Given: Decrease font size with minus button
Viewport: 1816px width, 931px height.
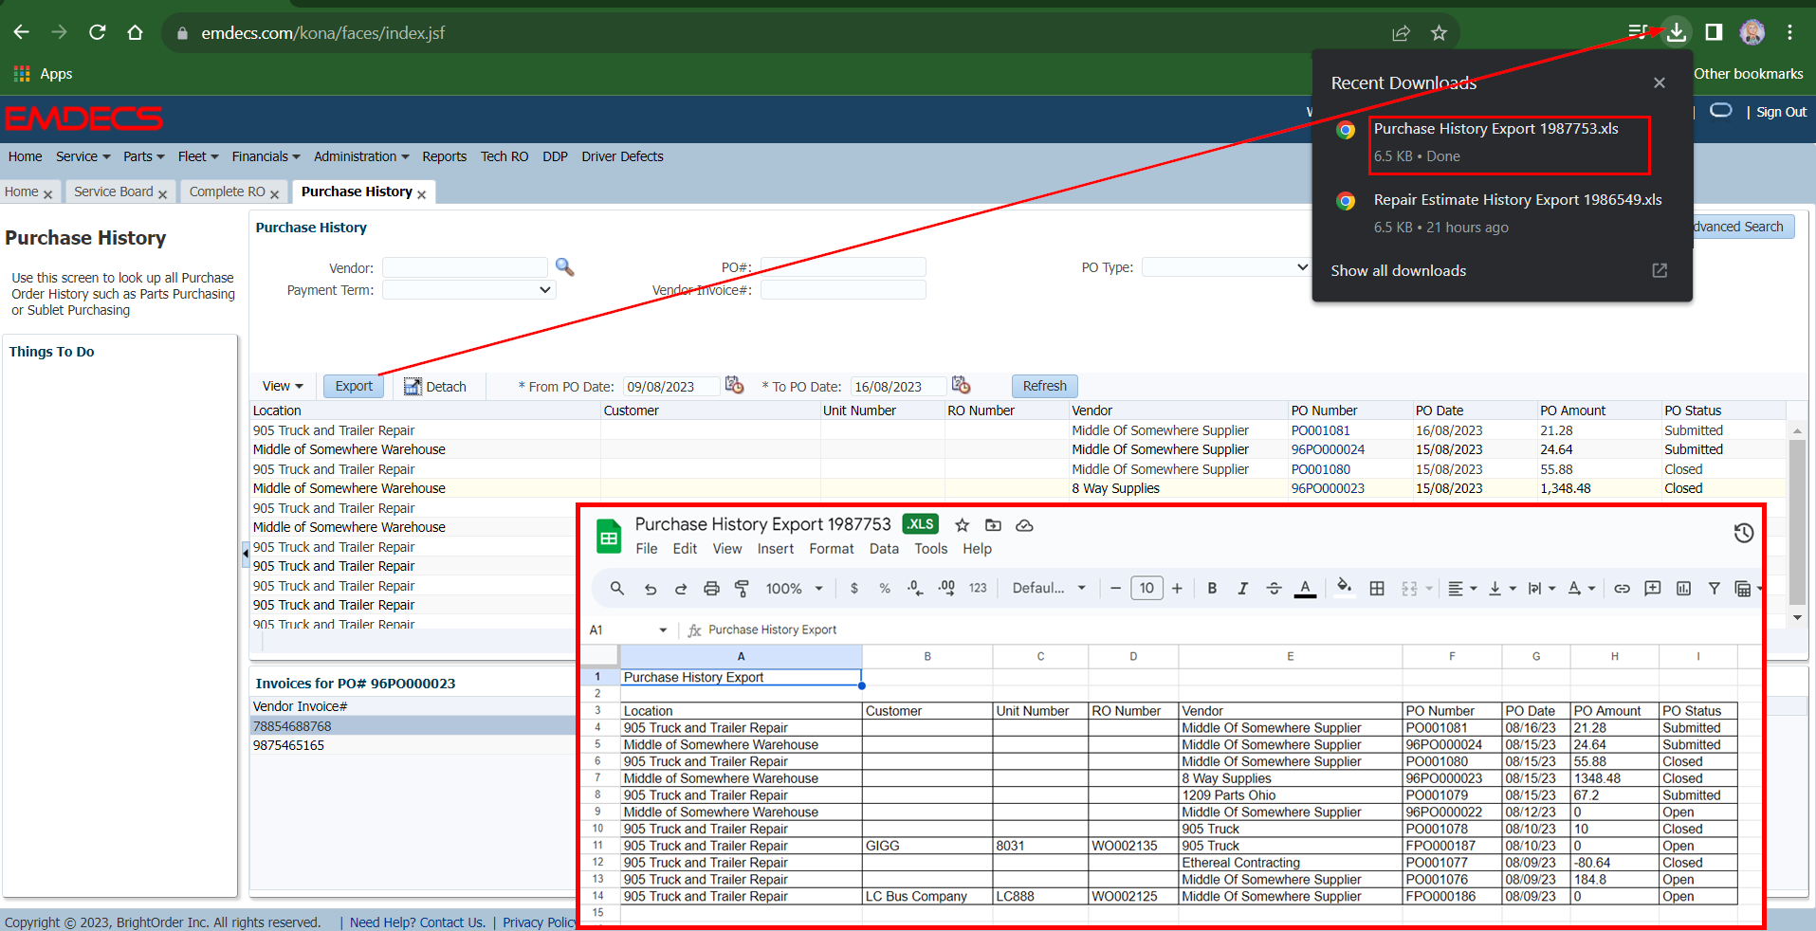Looking at the screenshot, I should pyautogui.click(x=1115, y=589).
